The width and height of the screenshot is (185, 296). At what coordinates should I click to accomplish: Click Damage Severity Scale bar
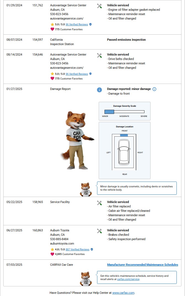pyautogui.click(x=124, y=112)
